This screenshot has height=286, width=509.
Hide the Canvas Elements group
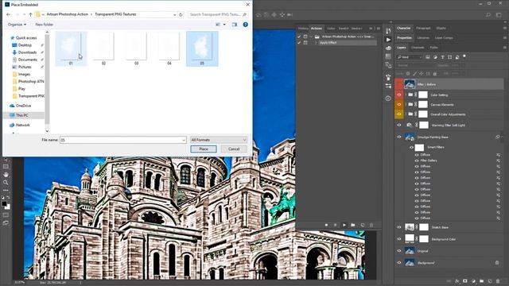(x=399, y=104)
